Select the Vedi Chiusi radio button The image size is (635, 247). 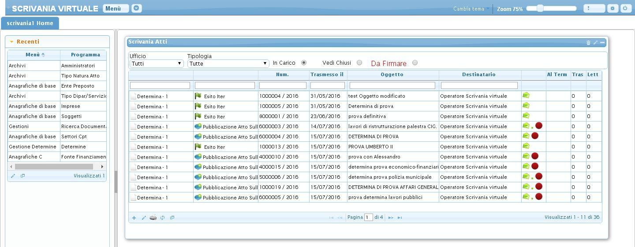[x=359, y=63]
